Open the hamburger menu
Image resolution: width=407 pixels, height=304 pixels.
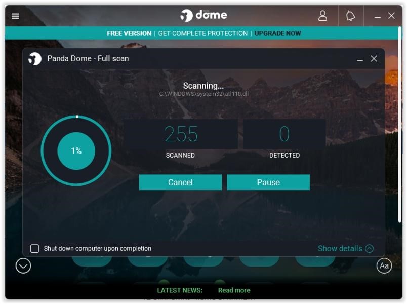tap(16, 16)
